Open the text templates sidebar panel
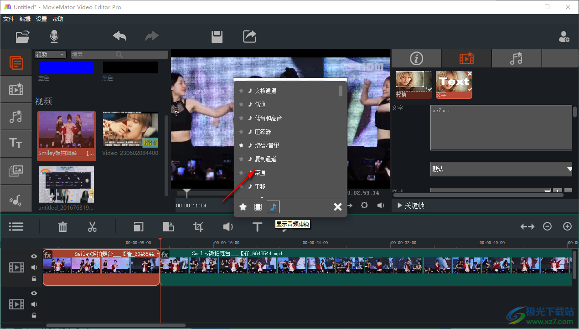The height and width of the screenshot is (329, 579). (16, 144)
